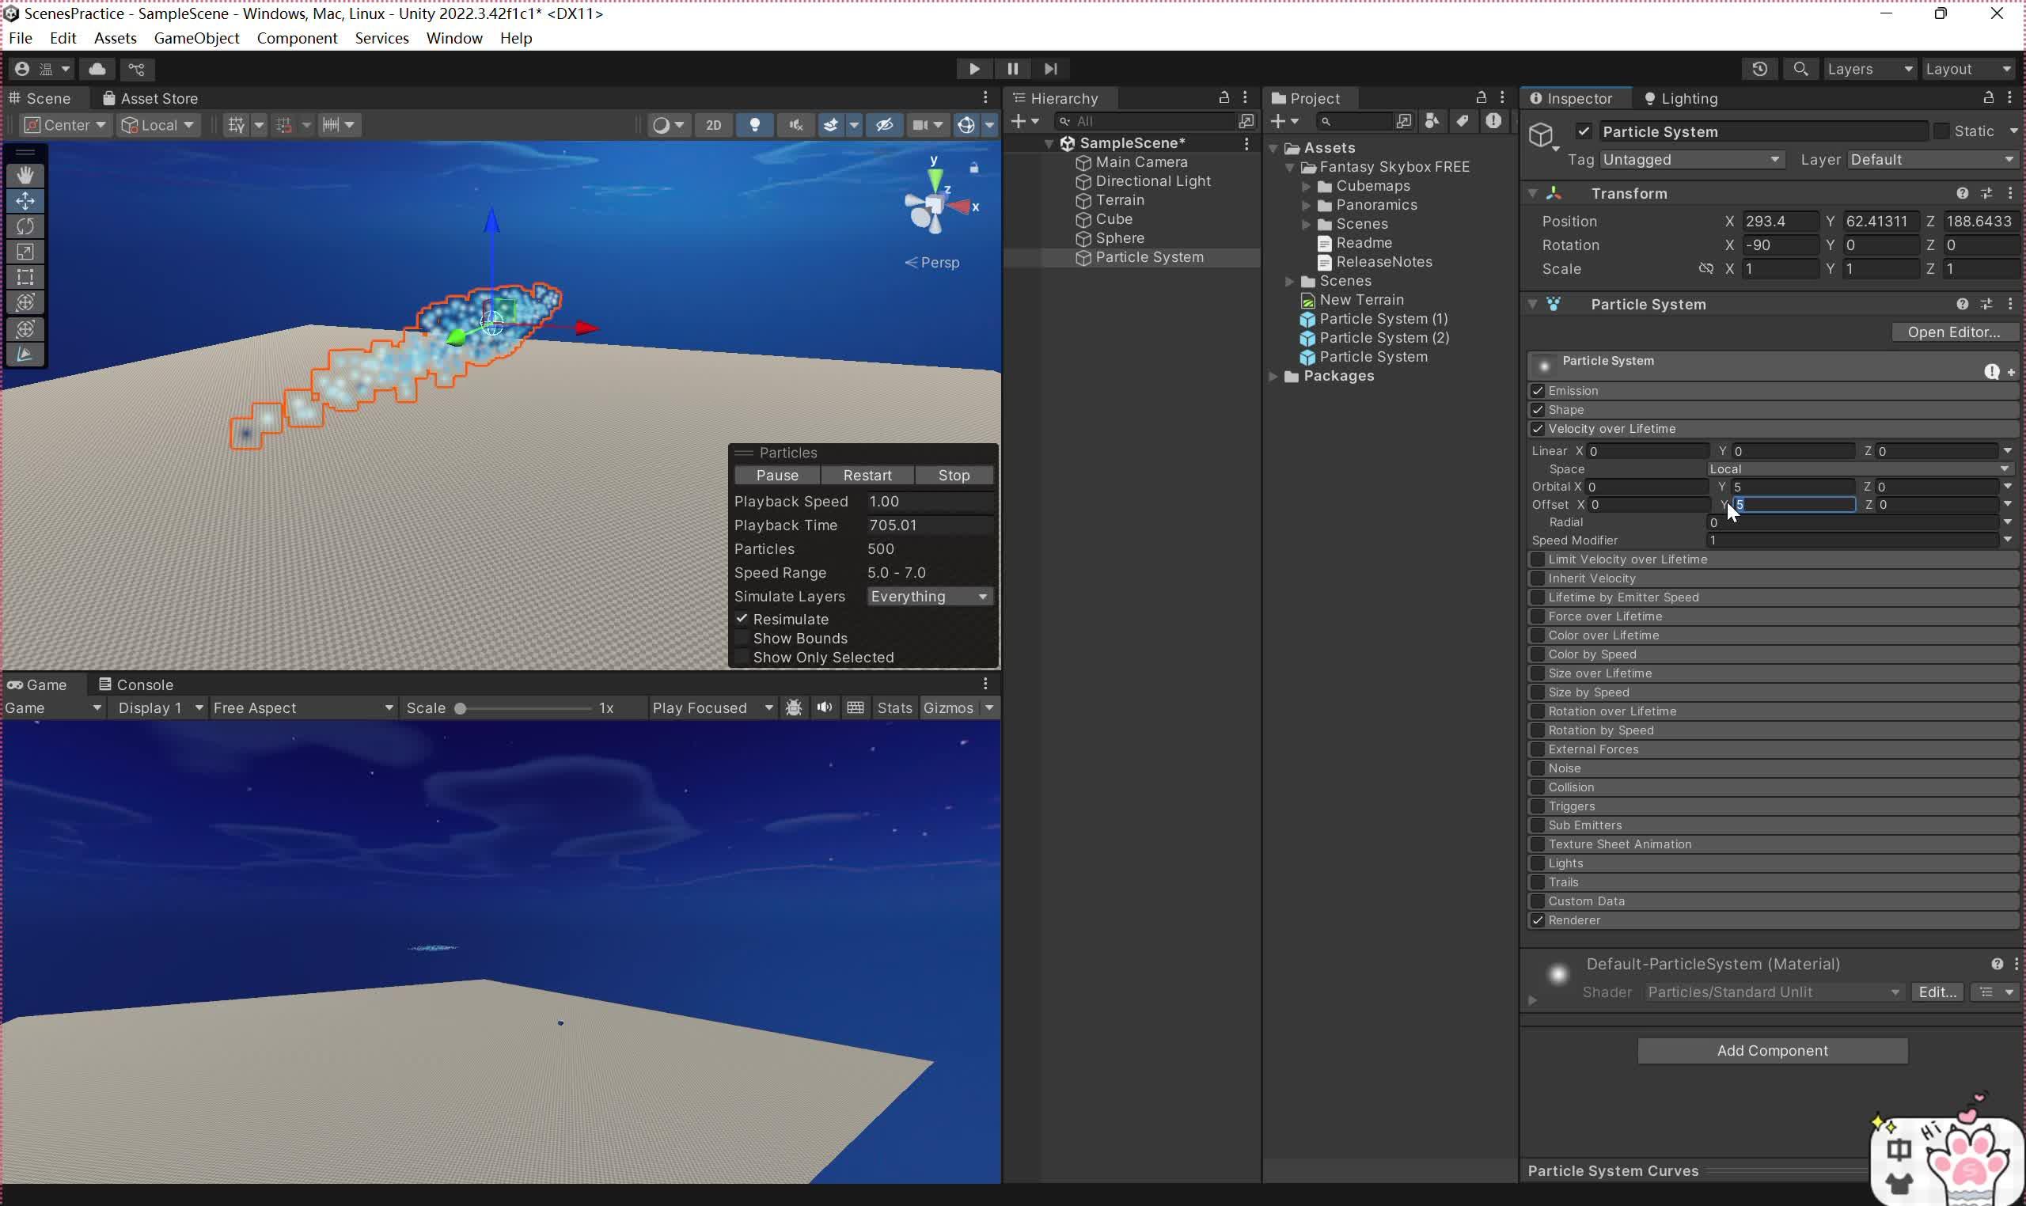Open the Tag Untagged dropdown
Viewport: 2026px width, 1206px height.
pyautogui.click(x=1691, y=160)
